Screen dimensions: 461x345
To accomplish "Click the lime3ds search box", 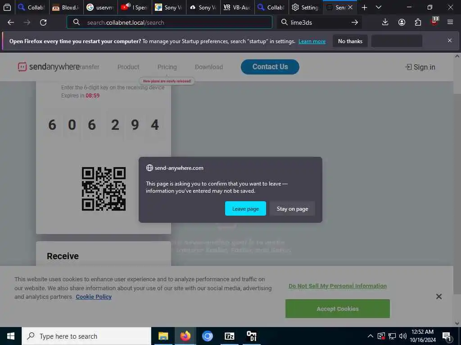I will point(319,22).
